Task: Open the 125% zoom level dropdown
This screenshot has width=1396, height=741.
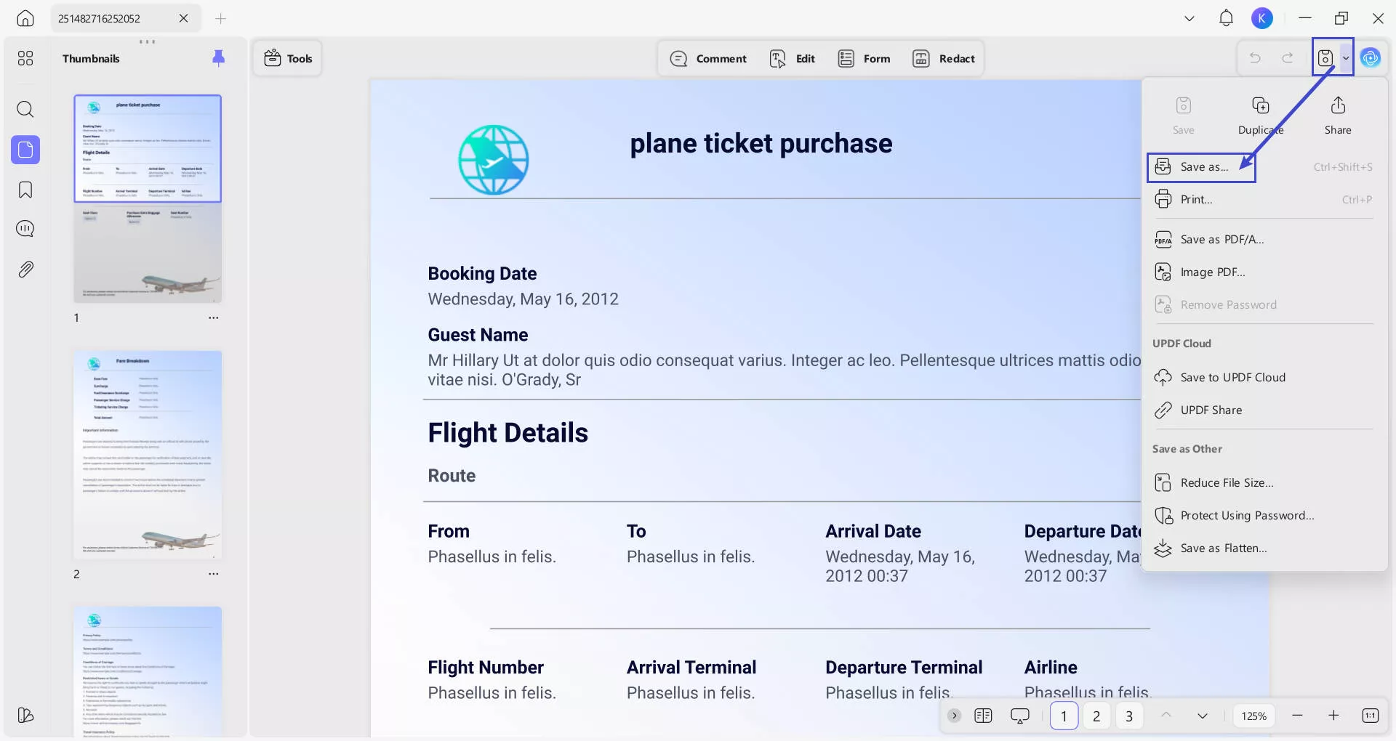Action: (x=1253, y=716)
